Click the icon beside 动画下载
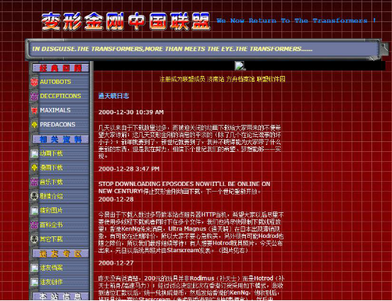This screenshot has width=392, height=301. pyautogui.click(x=34, y=153)
